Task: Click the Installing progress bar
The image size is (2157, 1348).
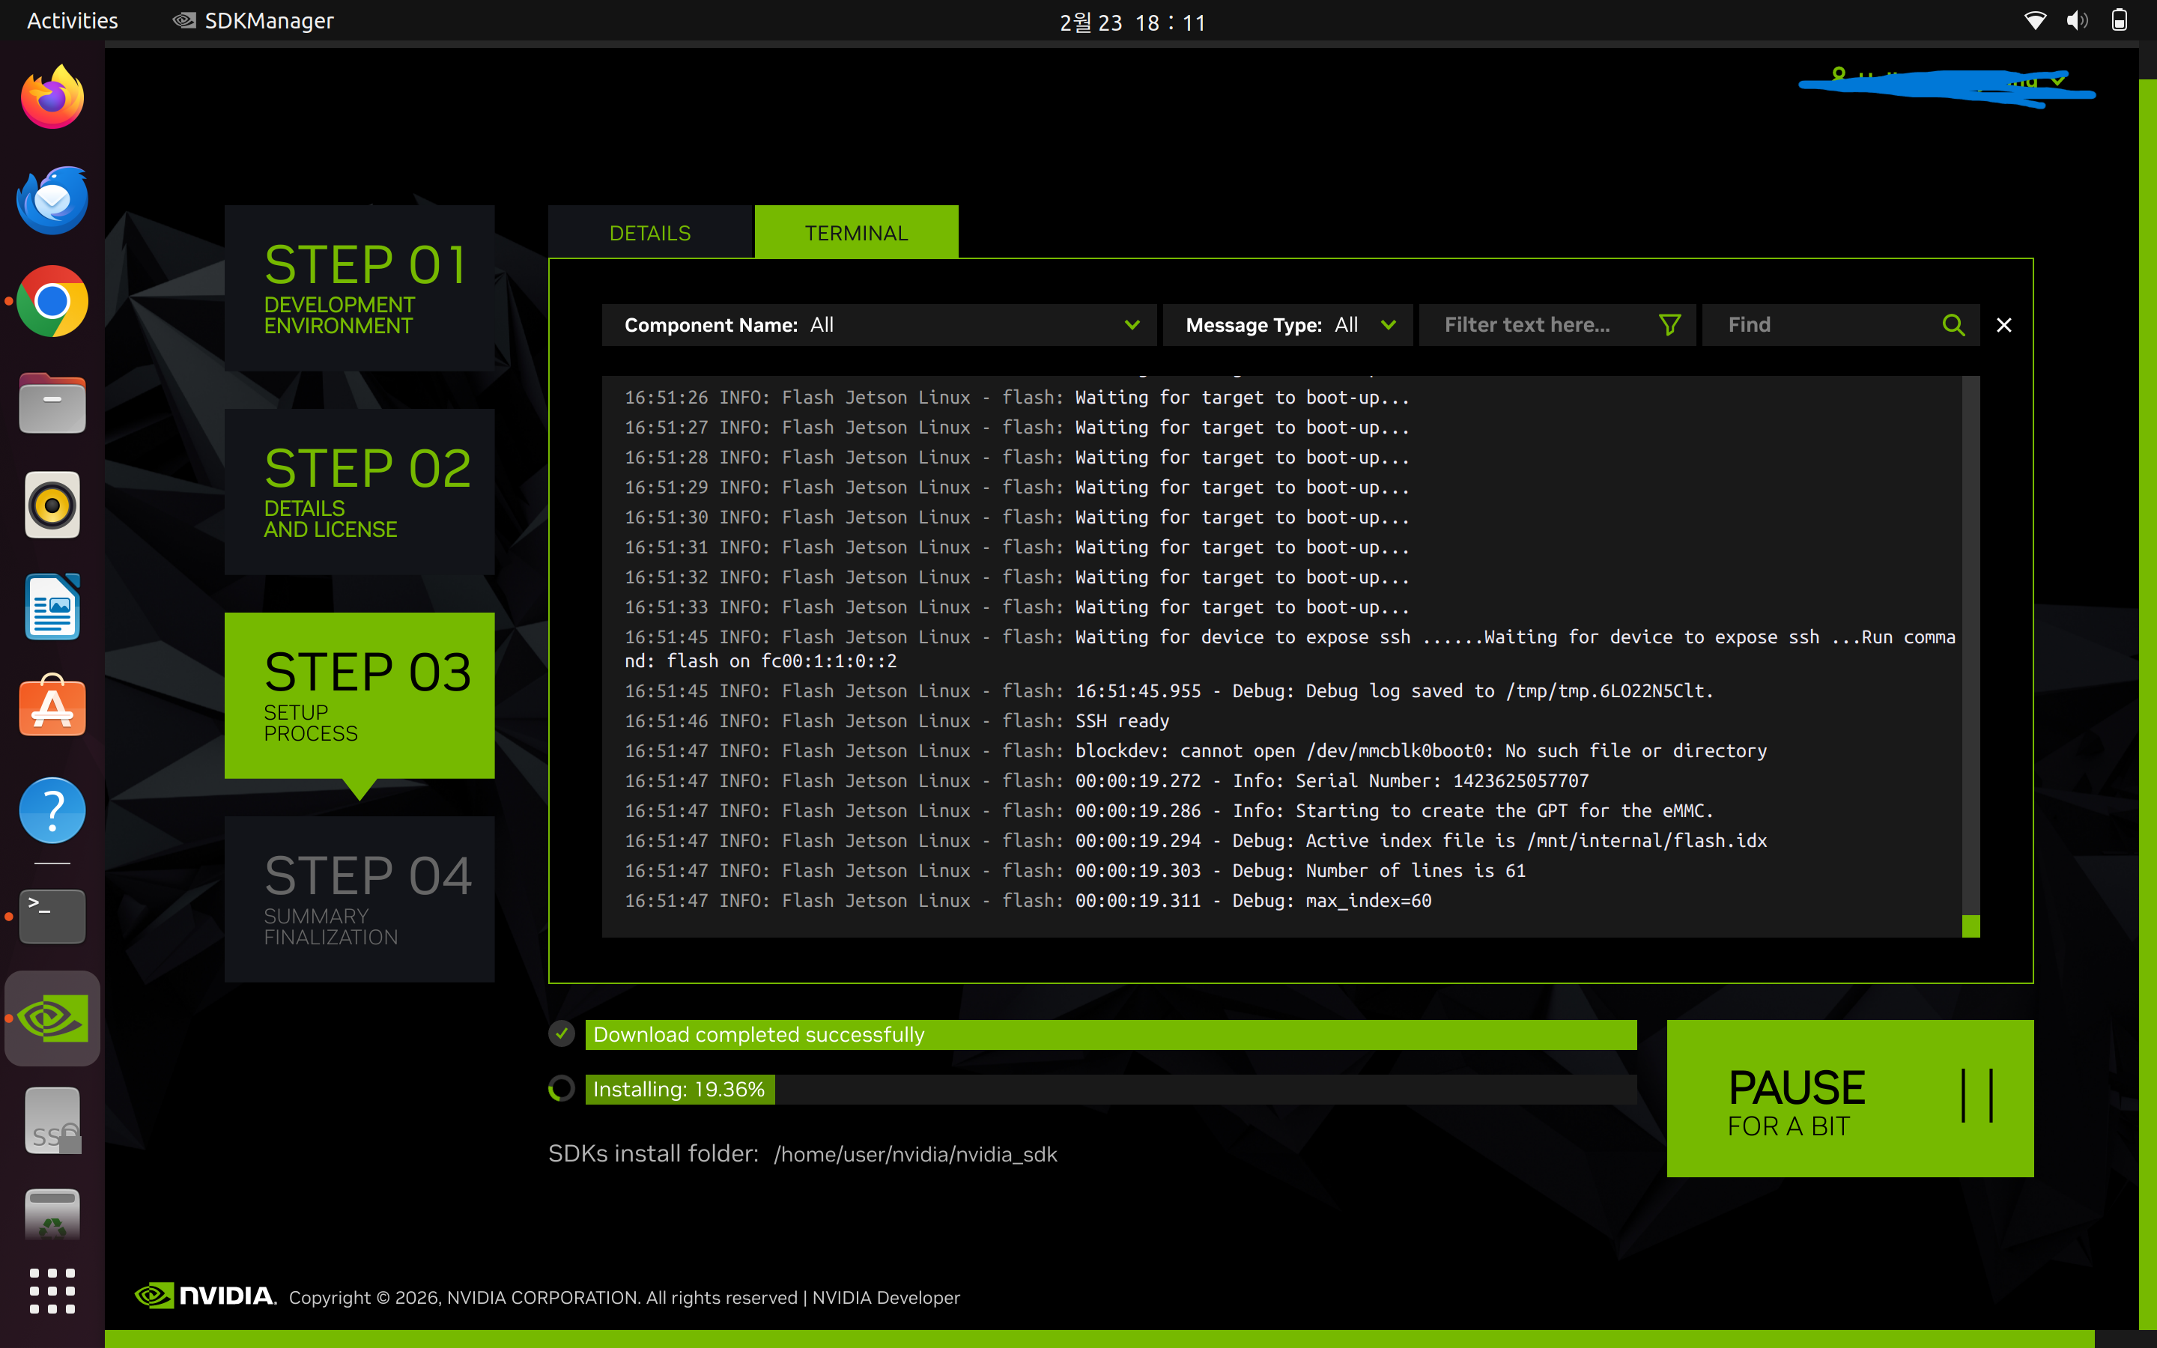Action: click(1110, 1089)
